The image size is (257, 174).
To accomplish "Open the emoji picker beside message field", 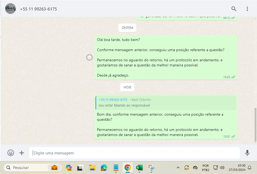I will click(11, 153).
